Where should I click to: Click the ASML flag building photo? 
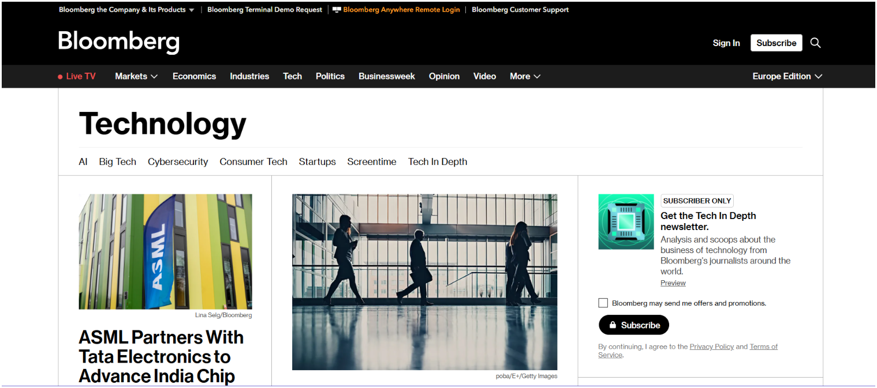(x=165, y=251)
